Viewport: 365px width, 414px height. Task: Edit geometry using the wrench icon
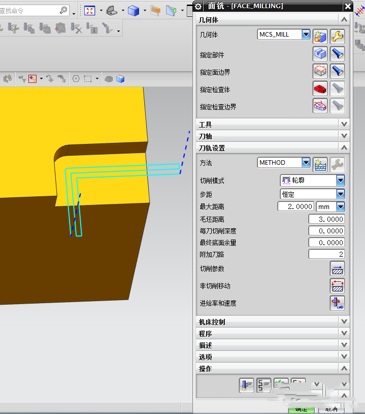pos(338,36)
